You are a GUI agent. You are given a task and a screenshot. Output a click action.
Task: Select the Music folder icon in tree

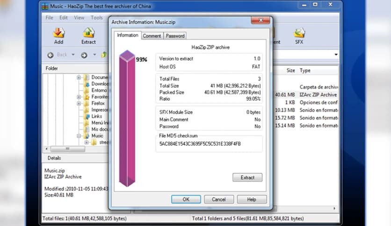tap(86, 136)
